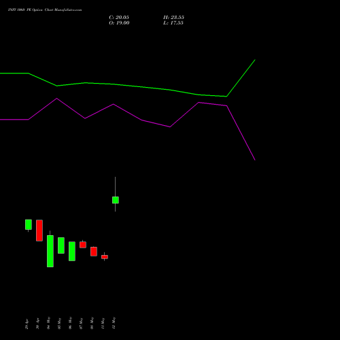This screenshot has width=340, height=340.
Task: Click the high value H: 23.55
Action: (173, 18)
